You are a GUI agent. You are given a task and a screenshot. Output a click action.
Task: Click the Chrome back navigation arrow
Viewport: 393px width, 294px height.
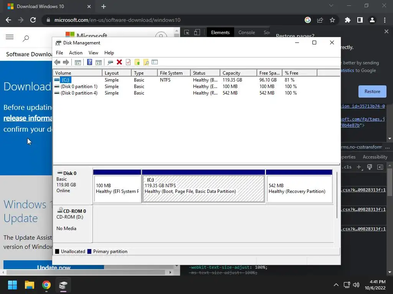[x=8, y=20]
